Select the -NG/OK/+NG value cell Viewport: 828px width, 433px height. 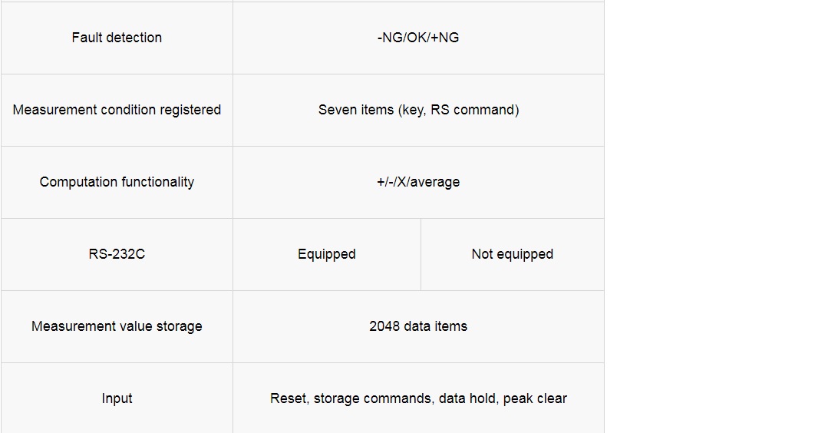[x=418, y=38]
